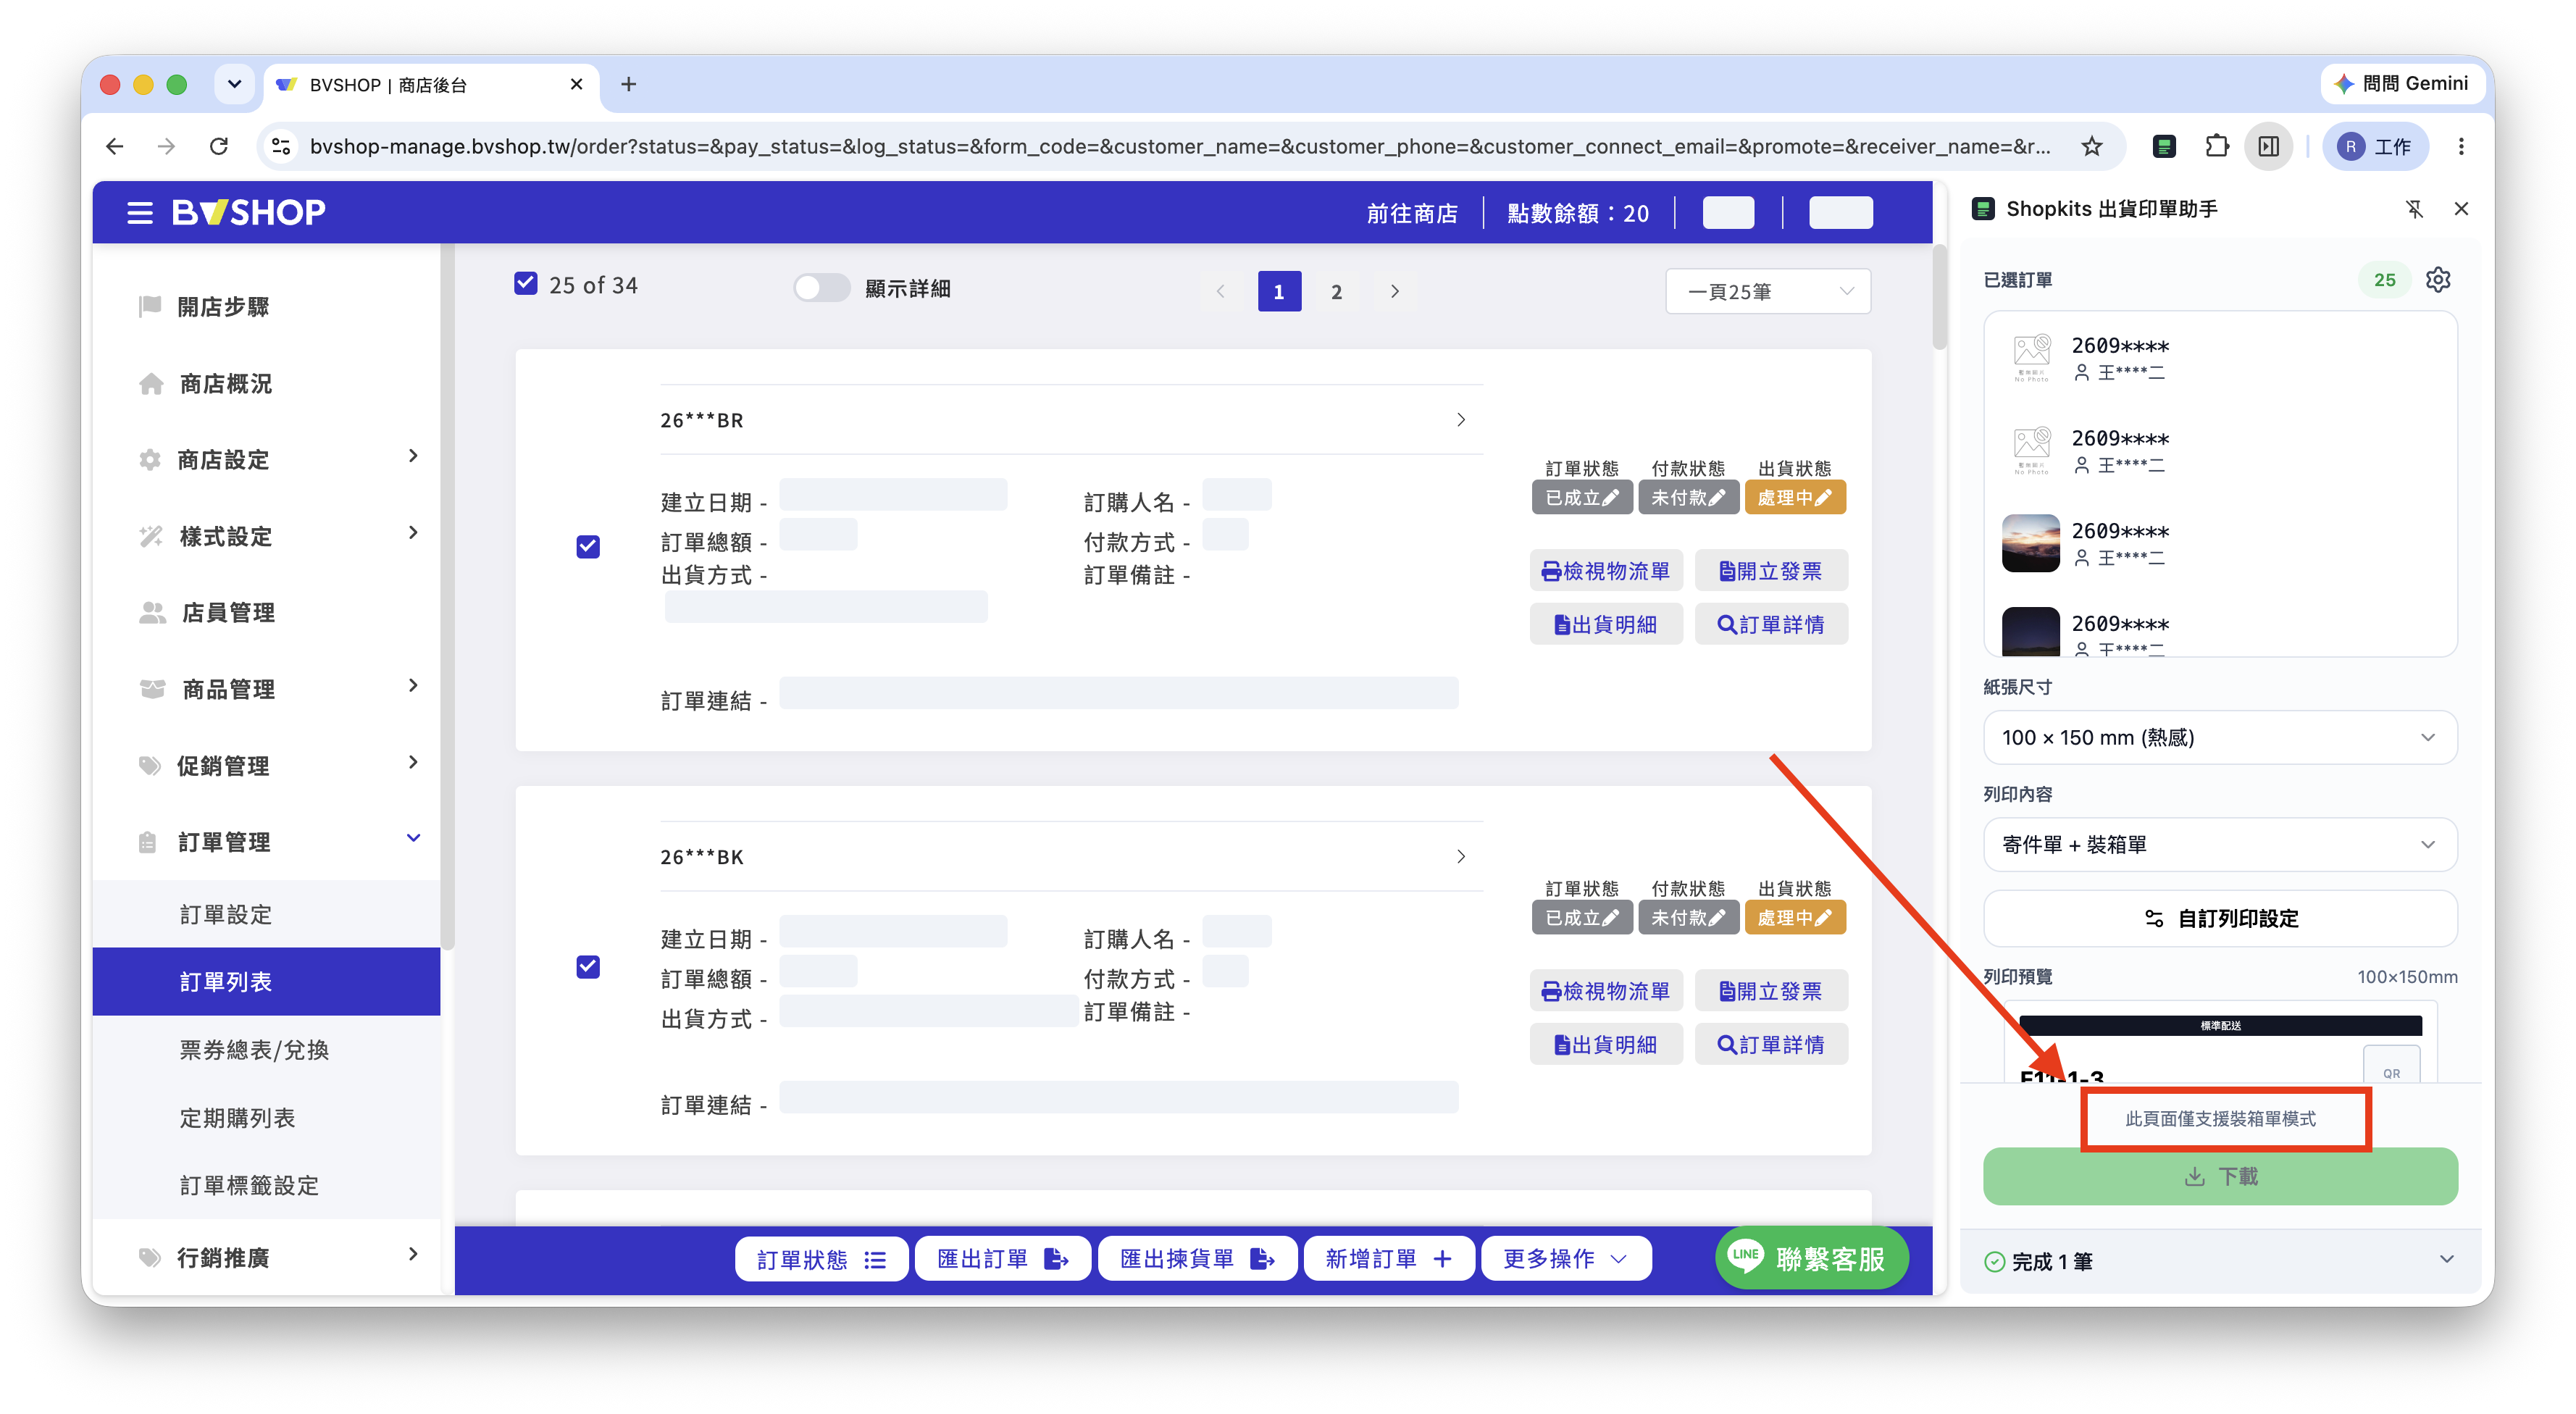Reload the current page
The width and height of the screenshot is (2576, 1414).
coord(218,147)
